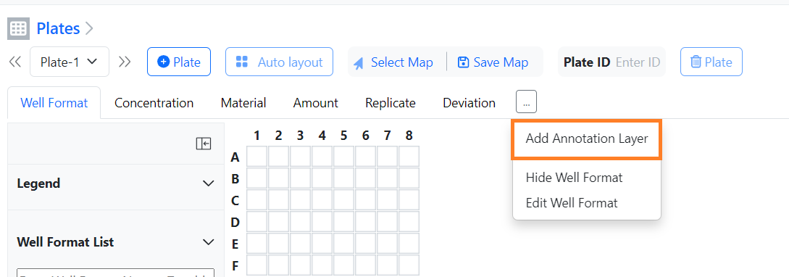
Task: Open the more tabs ellipsis button
Action: (x=526, y=102)
